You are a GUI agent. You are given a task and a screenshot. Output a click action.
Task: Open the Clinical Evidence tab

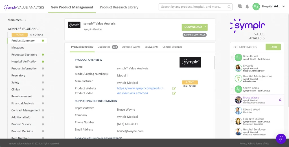coord(172,47)
